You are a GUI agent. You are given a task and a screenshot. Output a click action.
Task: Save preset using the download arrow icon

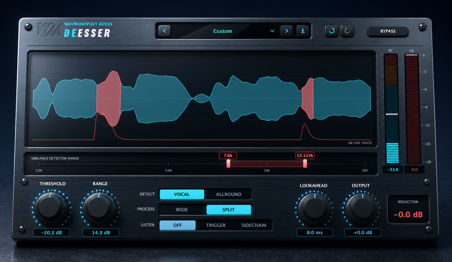(x=302, y=31)
